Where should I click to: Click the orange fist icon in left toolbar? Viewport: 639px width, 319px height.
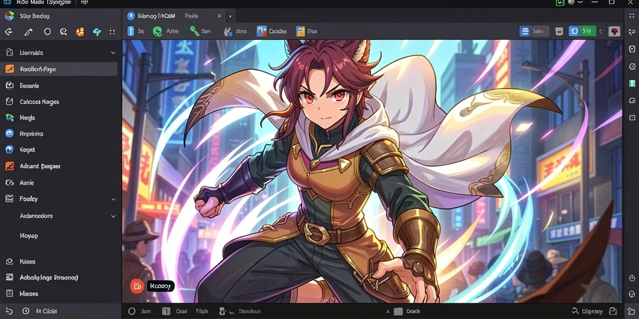pyautogui.click(x=80, y=32)
